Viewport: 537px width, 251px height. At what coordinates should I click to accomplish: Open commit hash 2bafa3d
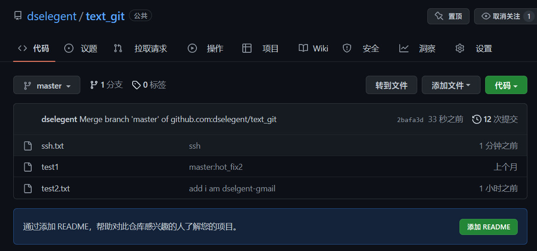410,119
